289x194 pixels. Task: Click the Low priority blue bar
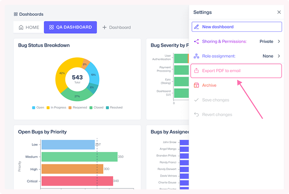(x=68, y=145)
